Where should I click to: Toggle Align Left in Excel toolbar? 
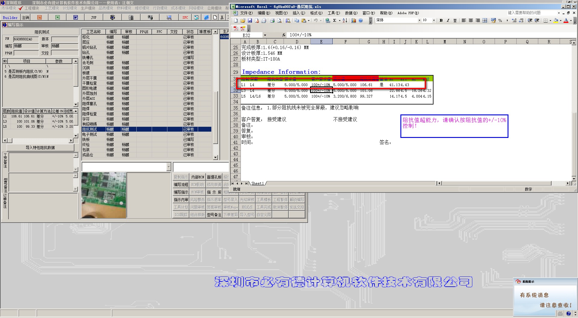[x=464, y=20]
